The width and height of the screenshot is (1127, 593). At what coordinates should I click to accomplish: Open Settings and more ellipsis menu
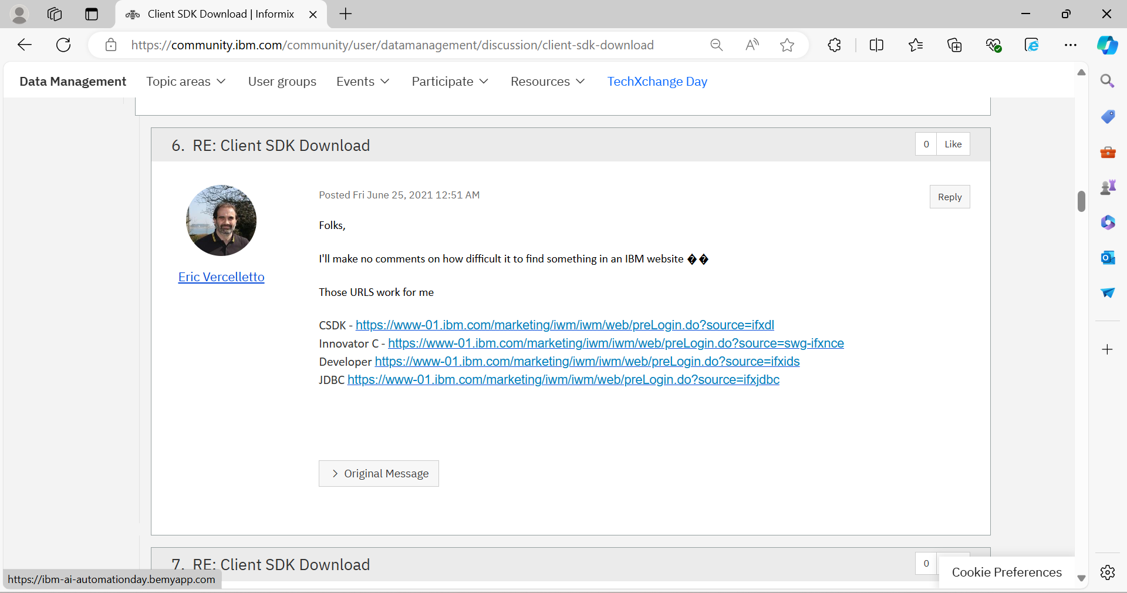click(x=1071, y=45)
